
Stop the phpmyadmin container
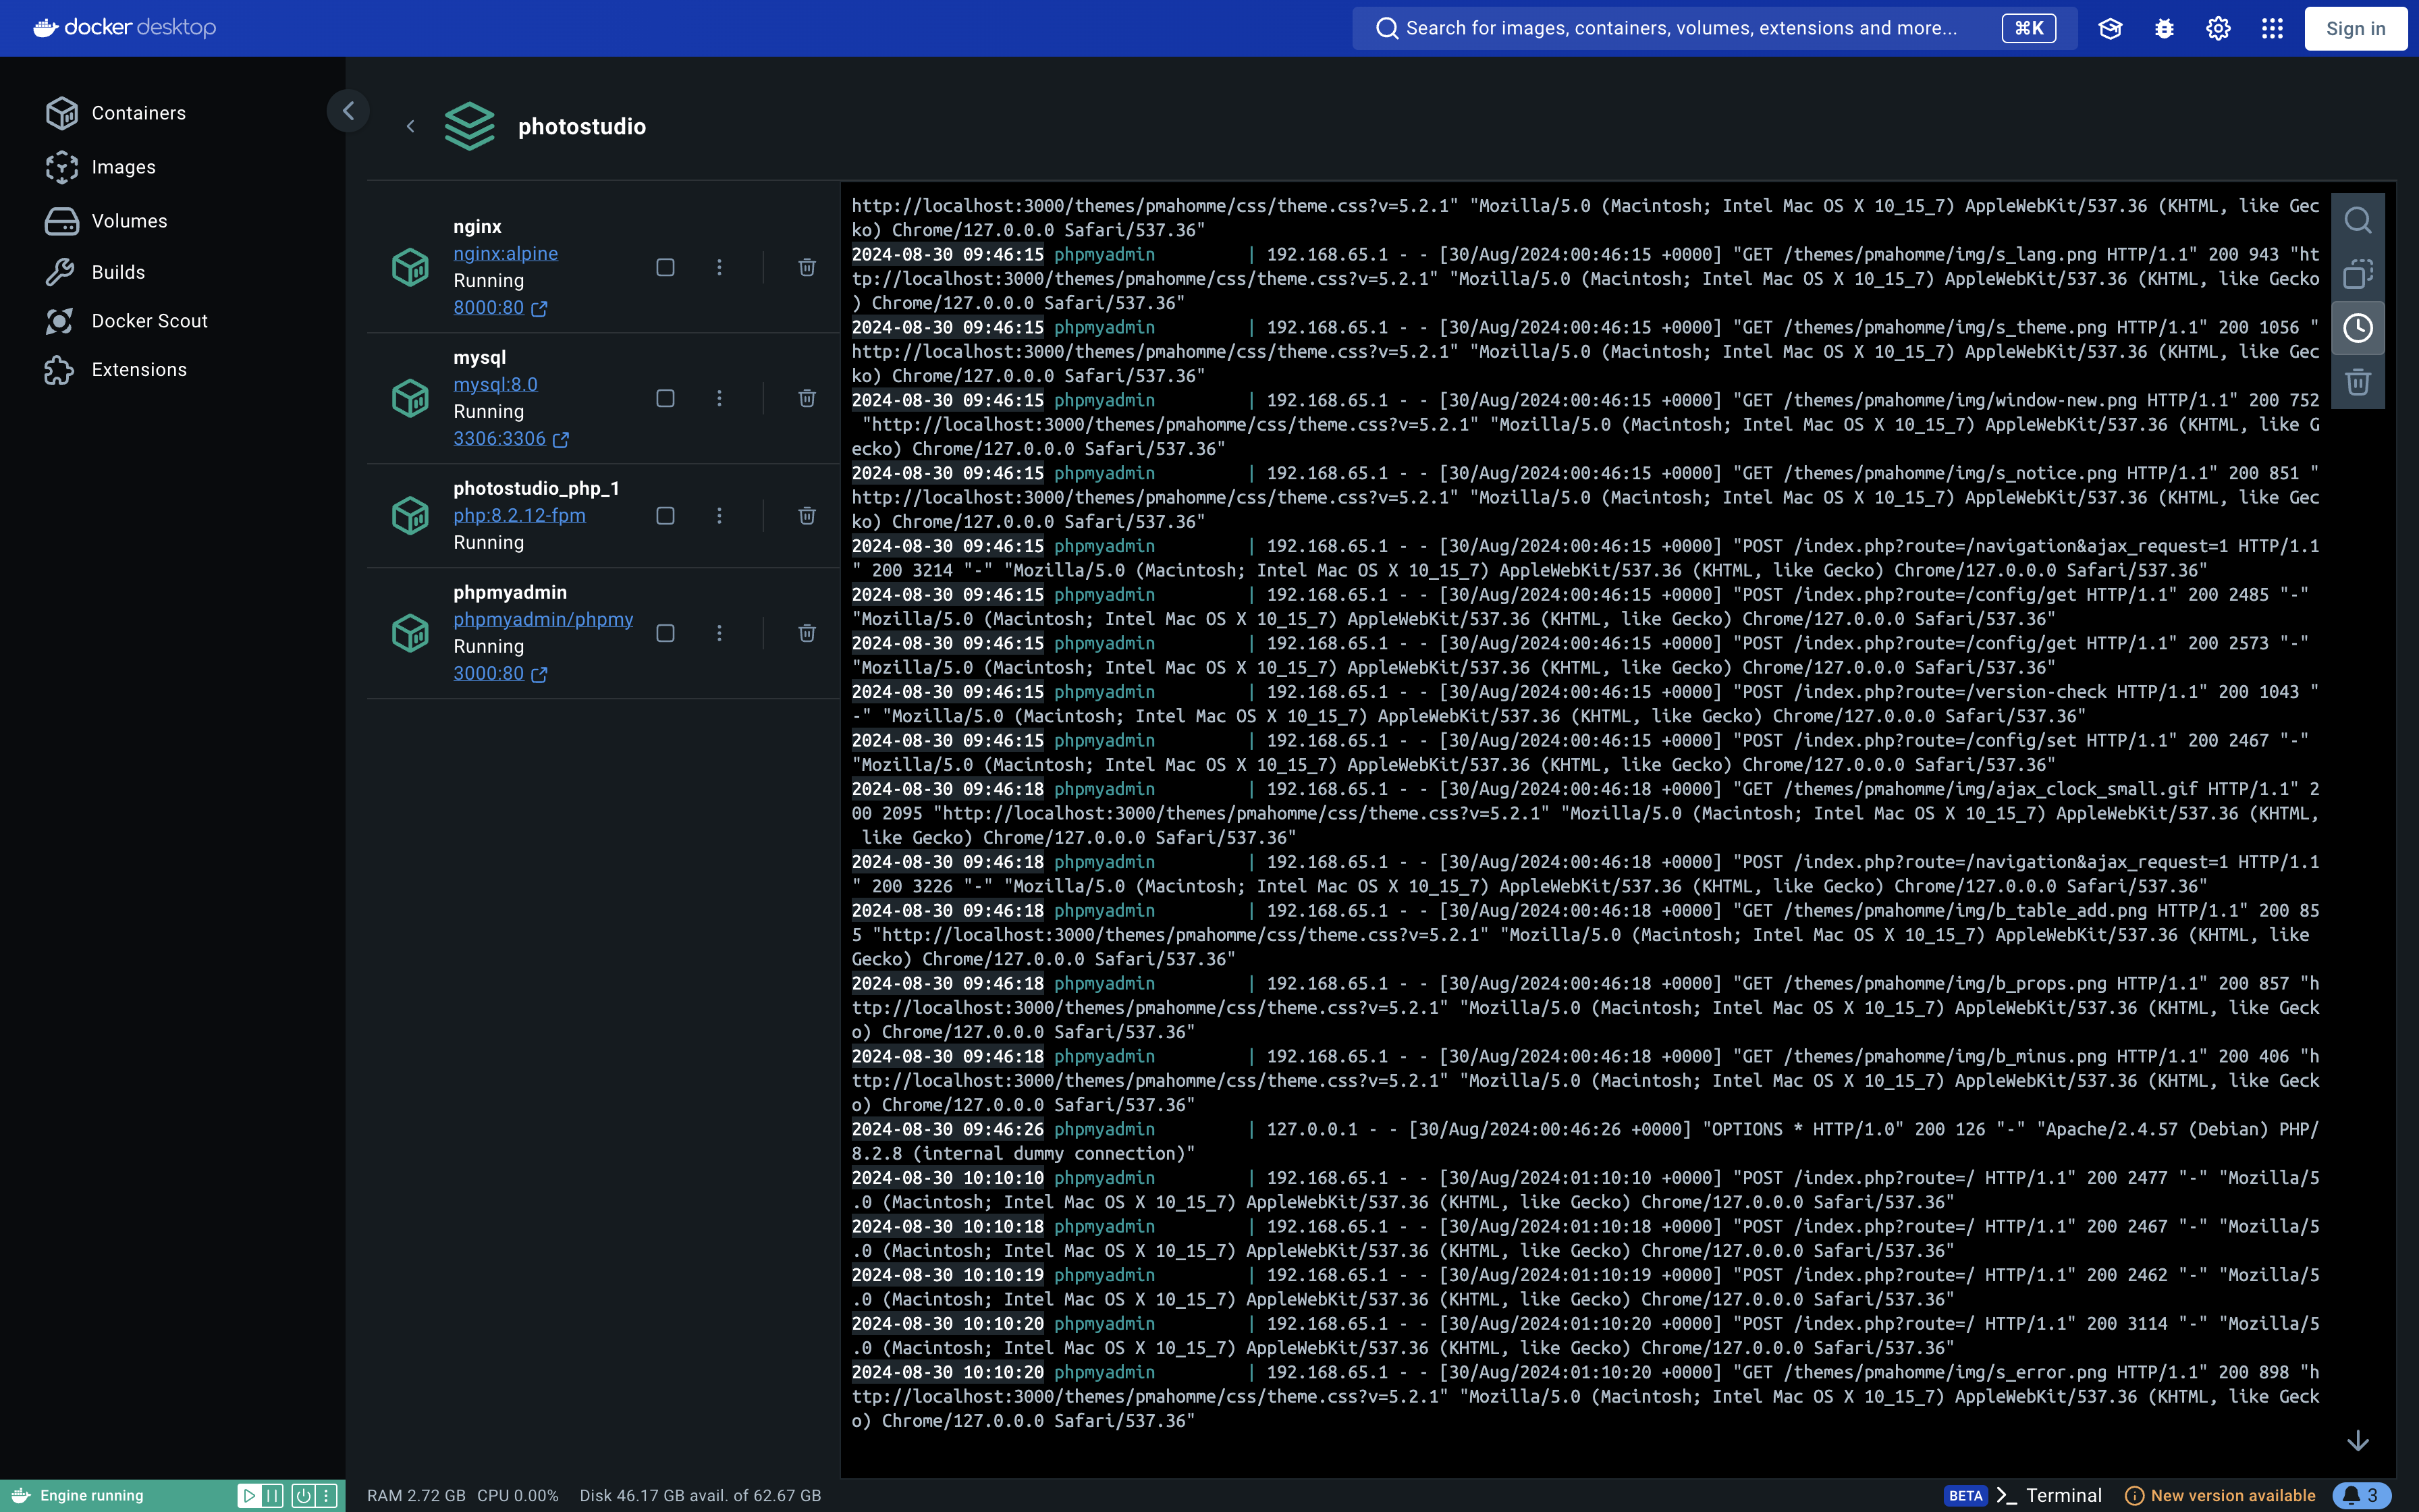665,633
